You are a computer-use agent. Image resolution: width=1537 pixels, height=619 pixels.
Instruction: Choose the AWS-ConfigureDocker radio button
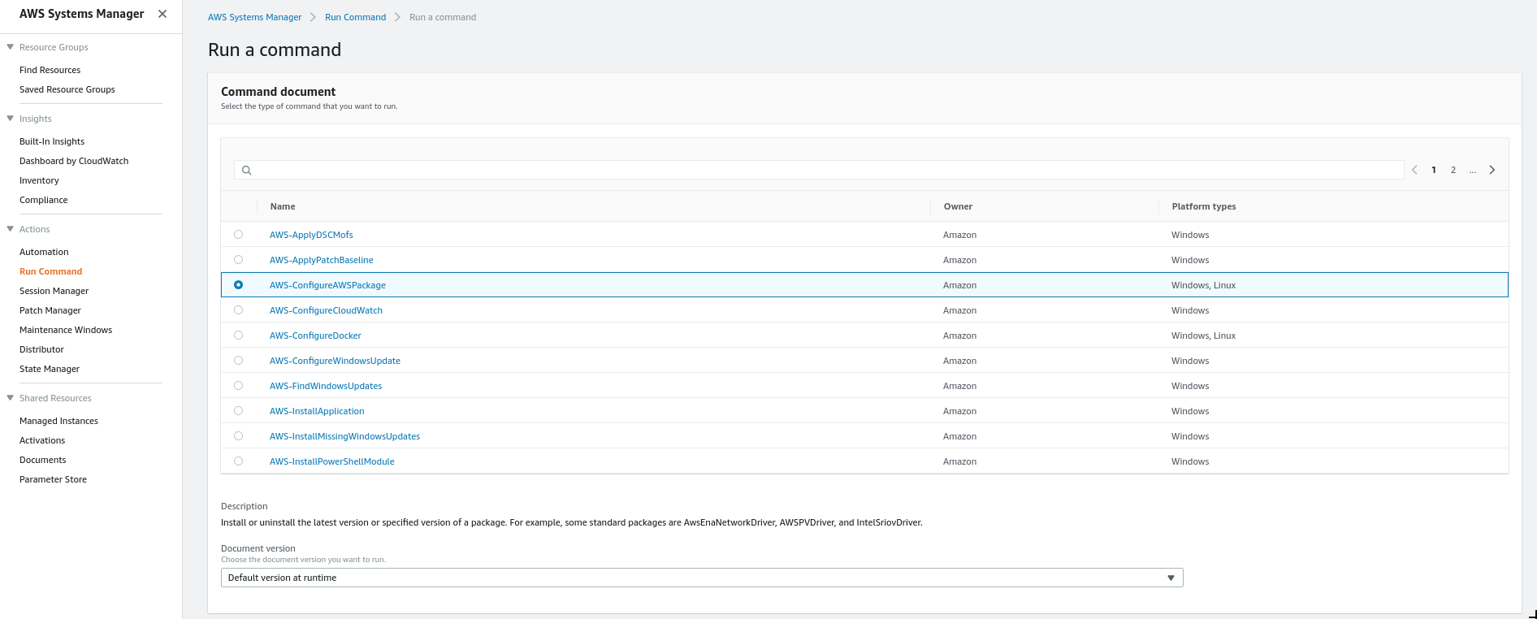(x=238, y=335)
